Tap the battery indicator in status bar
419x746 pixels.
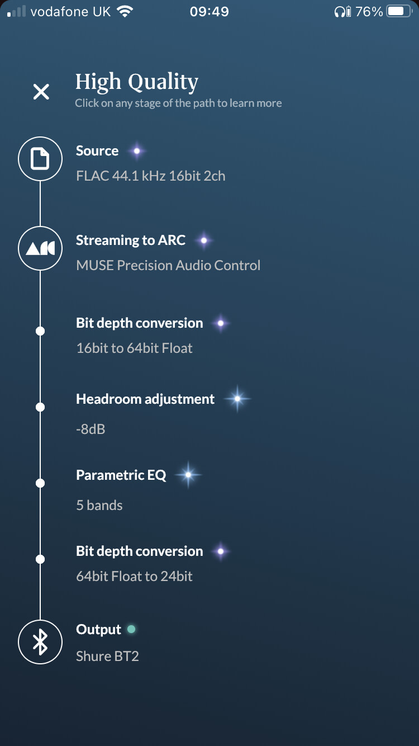399,11
